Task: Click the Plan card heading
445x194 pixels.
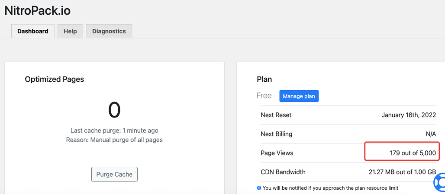Action: pyautogui.click(x=264, y=80)
